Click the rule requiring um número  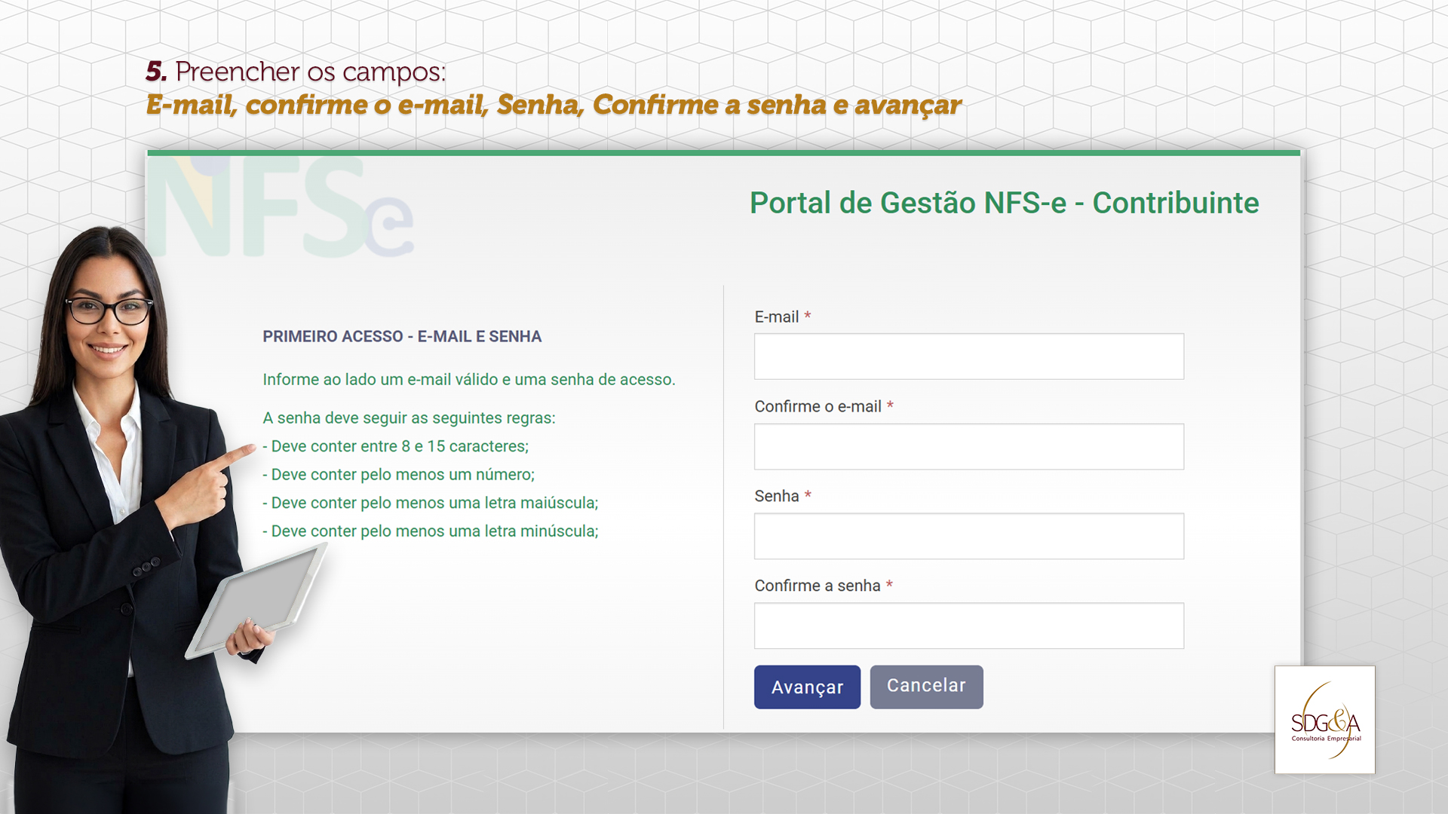399,475
